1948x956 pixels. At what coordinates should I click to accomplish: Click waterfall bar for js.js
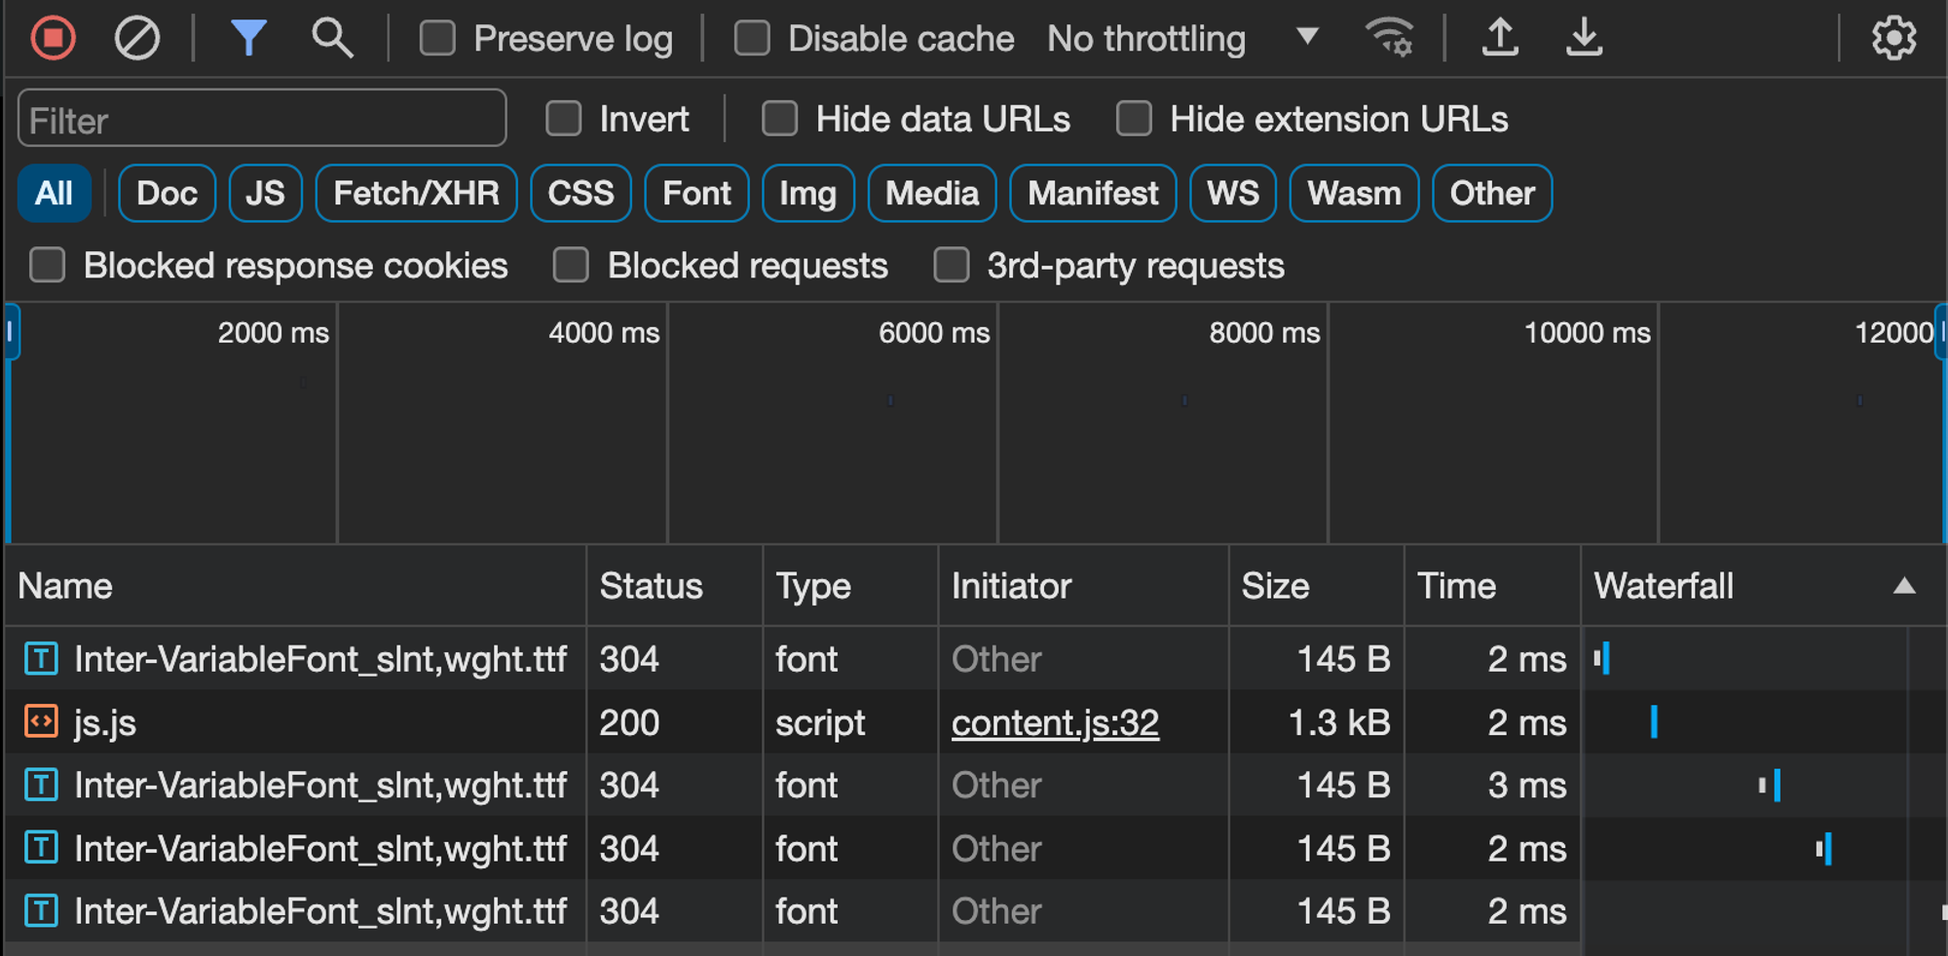[x=1654, y=721]
